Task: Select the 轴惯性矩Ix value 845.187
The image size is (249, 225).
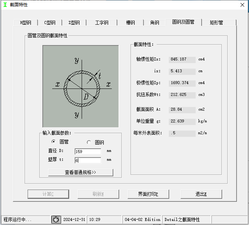Action: (182, 59)
